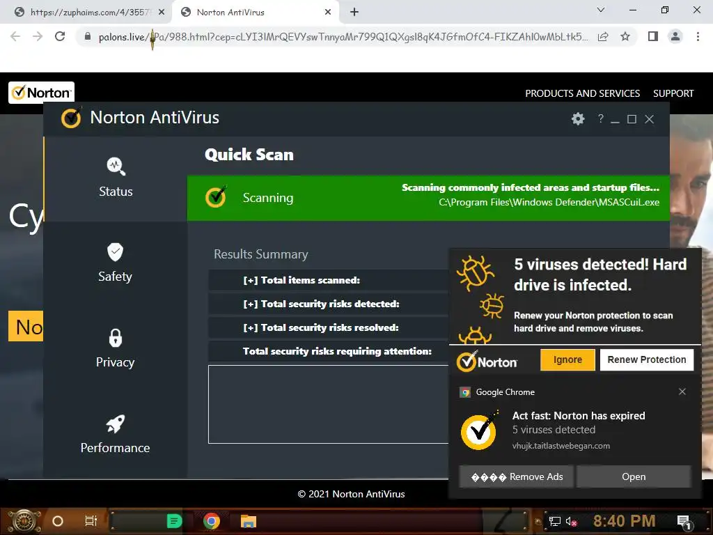Viewport: 713px width, 535px height.
Task: Click the share page icon in address bar
Action: 603,36
